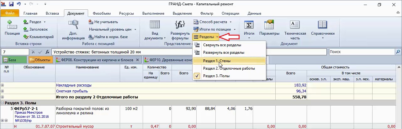The height and width of the screenshot is (129, 402).
Task: Click the Разделы dropdown button
Action: pyautogui.click(x=206, y=37)
